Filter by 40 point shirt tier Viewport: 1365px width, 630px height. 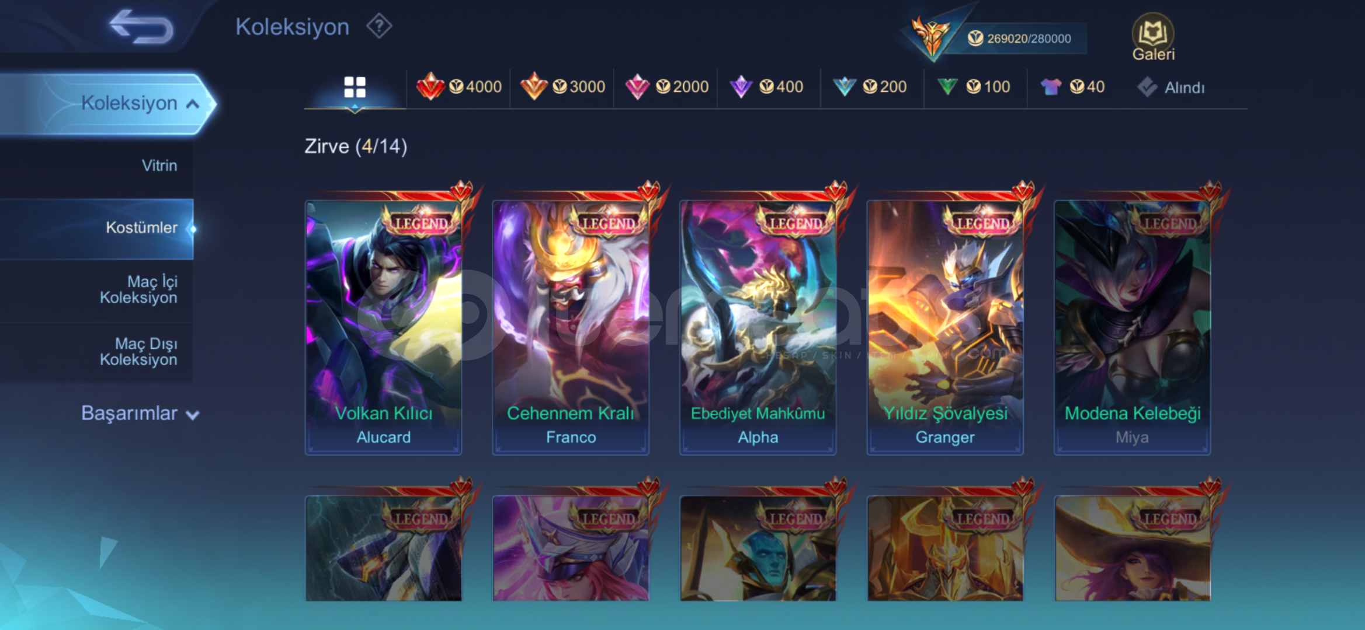tap(1073, 87)
